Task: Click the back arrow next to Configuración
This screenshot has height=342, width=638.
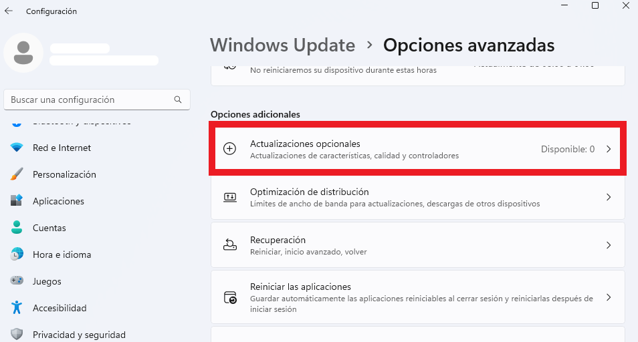Action: [9, 11]
